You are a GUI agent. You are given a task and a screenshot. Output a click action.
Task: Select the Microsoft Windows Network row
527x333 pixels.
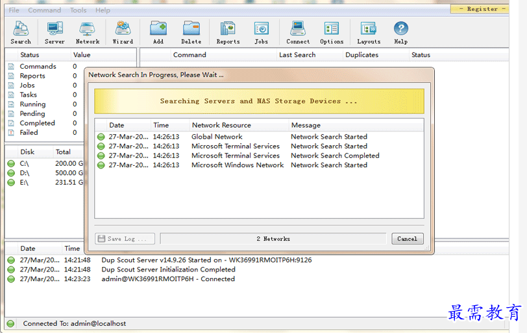[x=237, y=165]
